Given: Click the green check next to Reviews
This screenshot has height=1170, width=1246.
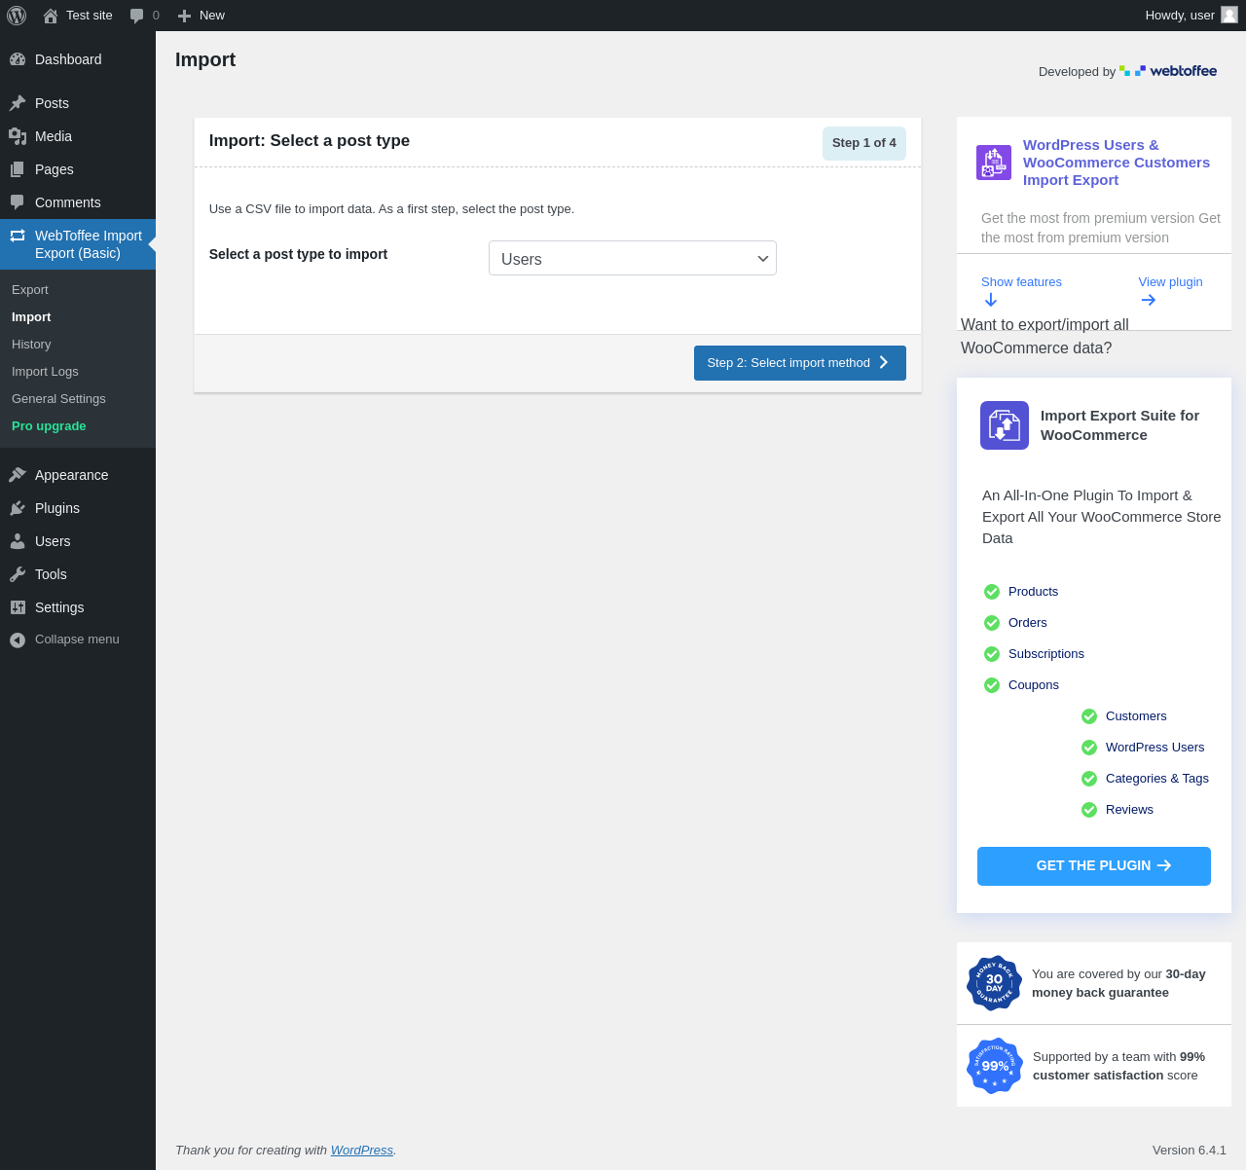Looking at the screenshot, I should 1089,810.
